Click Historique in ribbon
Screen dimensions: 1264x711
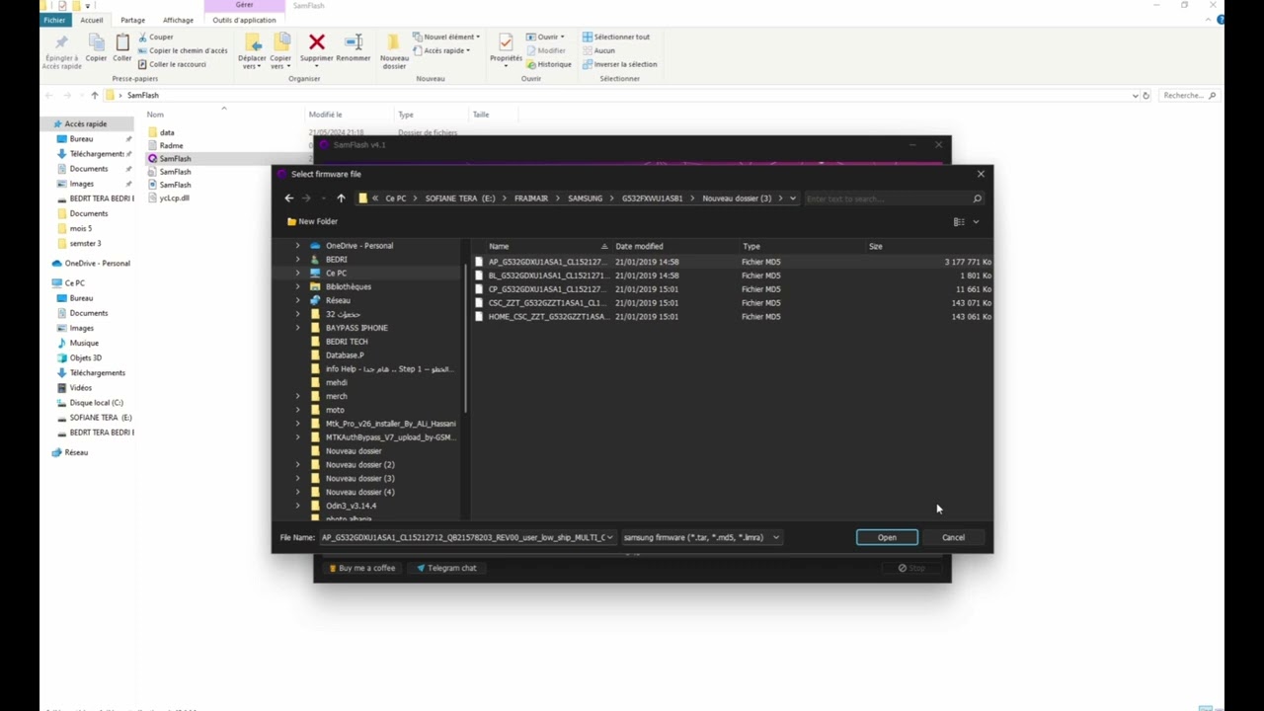tap(548, 64)
